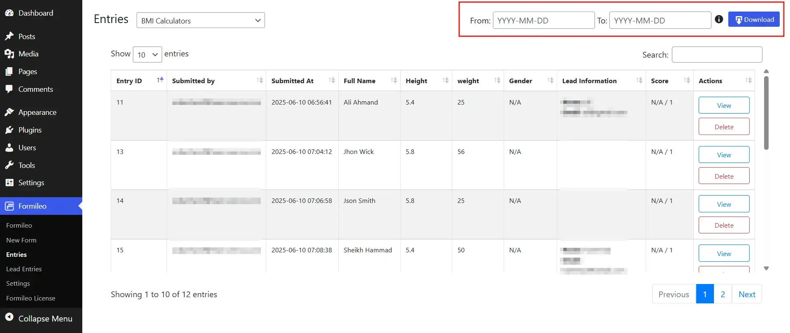The width and height of the screenshot is (790, 333).
Task: Focus the From date input field
Action: [x=544, y=21]
